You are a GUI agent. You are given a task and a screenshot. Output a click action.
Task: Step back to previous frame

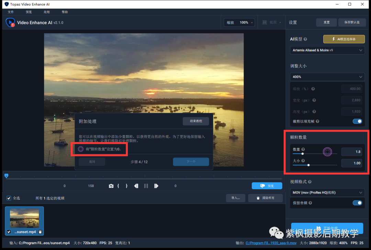(136, 186)
